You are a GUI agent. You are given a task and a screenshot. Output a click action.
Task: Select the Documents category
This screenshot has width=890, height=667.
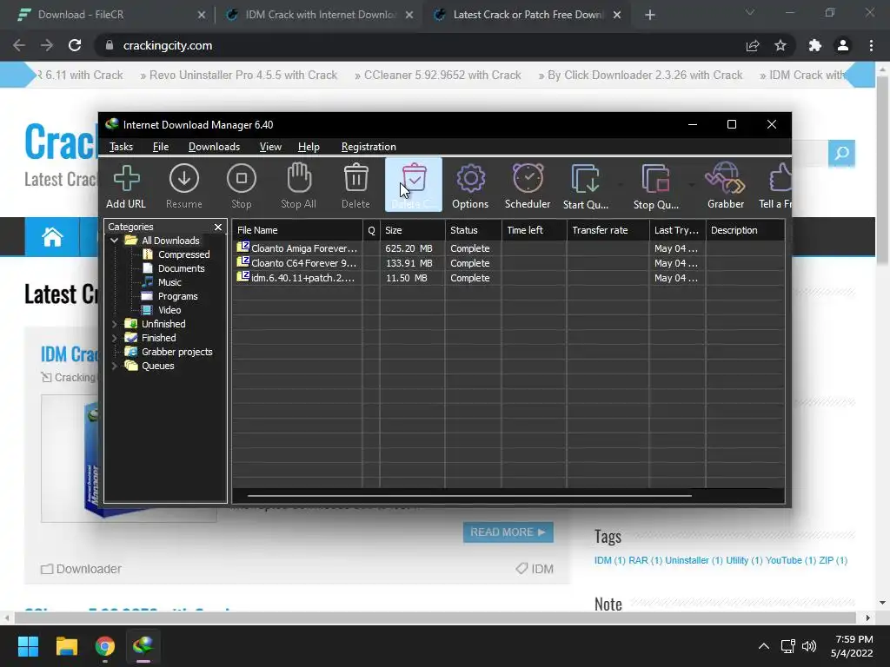[181, 268]
